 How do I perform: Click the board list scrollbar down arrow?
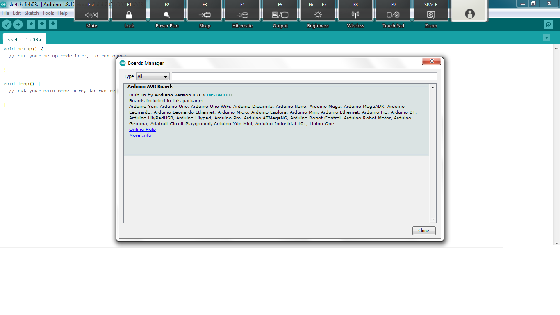[433, 219]
